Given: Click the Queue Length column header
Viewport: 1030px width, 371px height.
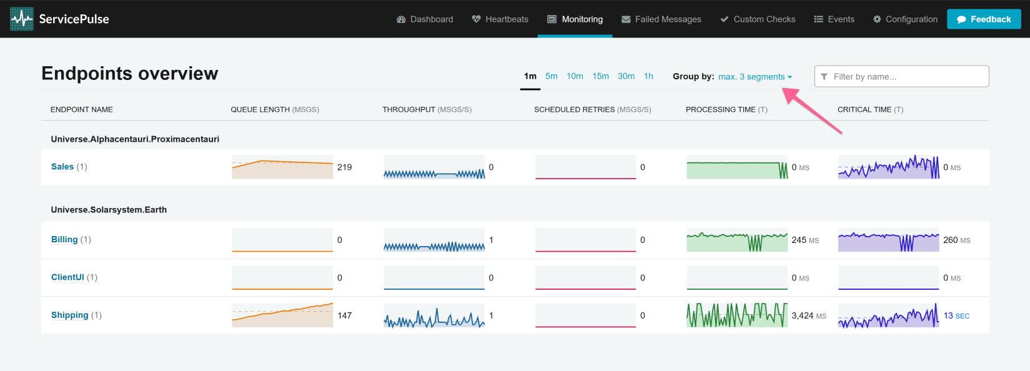Looking at the screenshot, I should [x=275, y=109].
